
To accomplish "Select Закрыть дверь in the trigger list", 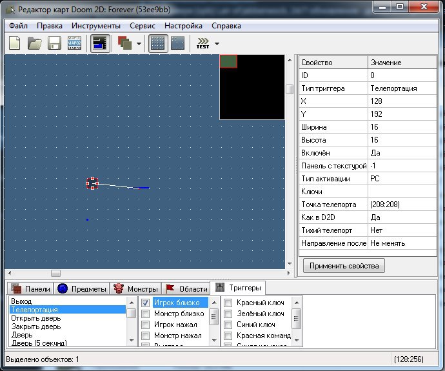I will [x=68, y=326].
